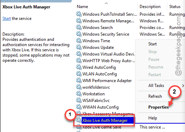185x132 pixels.
Task: Click gear icon beside Workstation
Action: tap(79, 94)
